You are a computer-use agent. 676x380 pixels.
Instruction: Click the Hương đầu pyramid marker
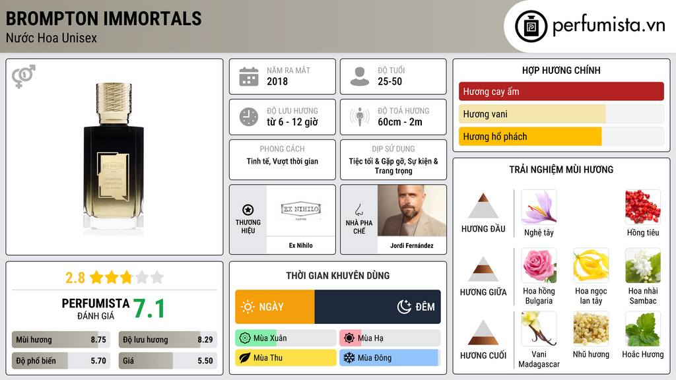483,206
